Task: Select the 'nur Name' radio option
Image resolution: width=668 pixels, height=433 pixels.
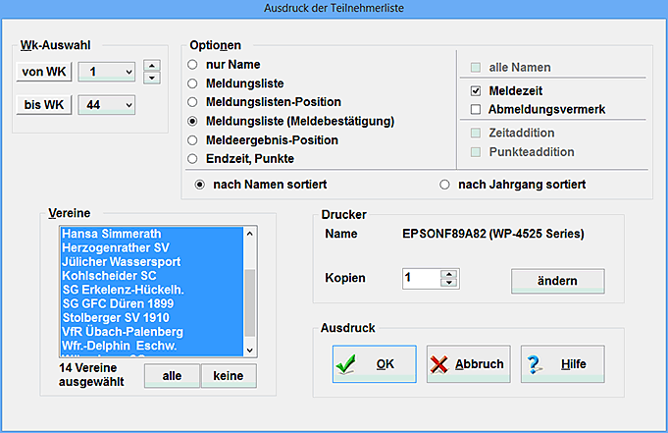Action: 193,66
